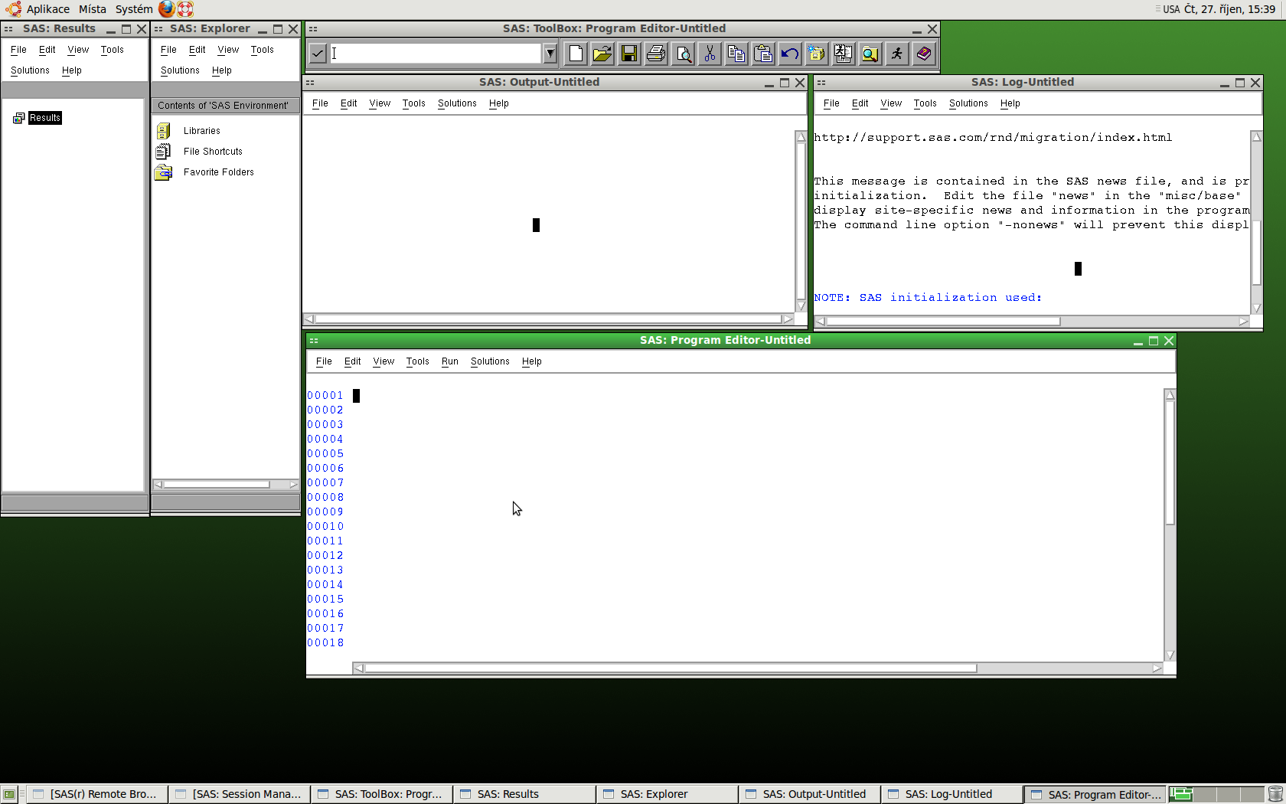Screen dimensions: 1286x804
Task: Click the Paste clipboard icon
Action: pyautogui.click(x=763, y=54)
